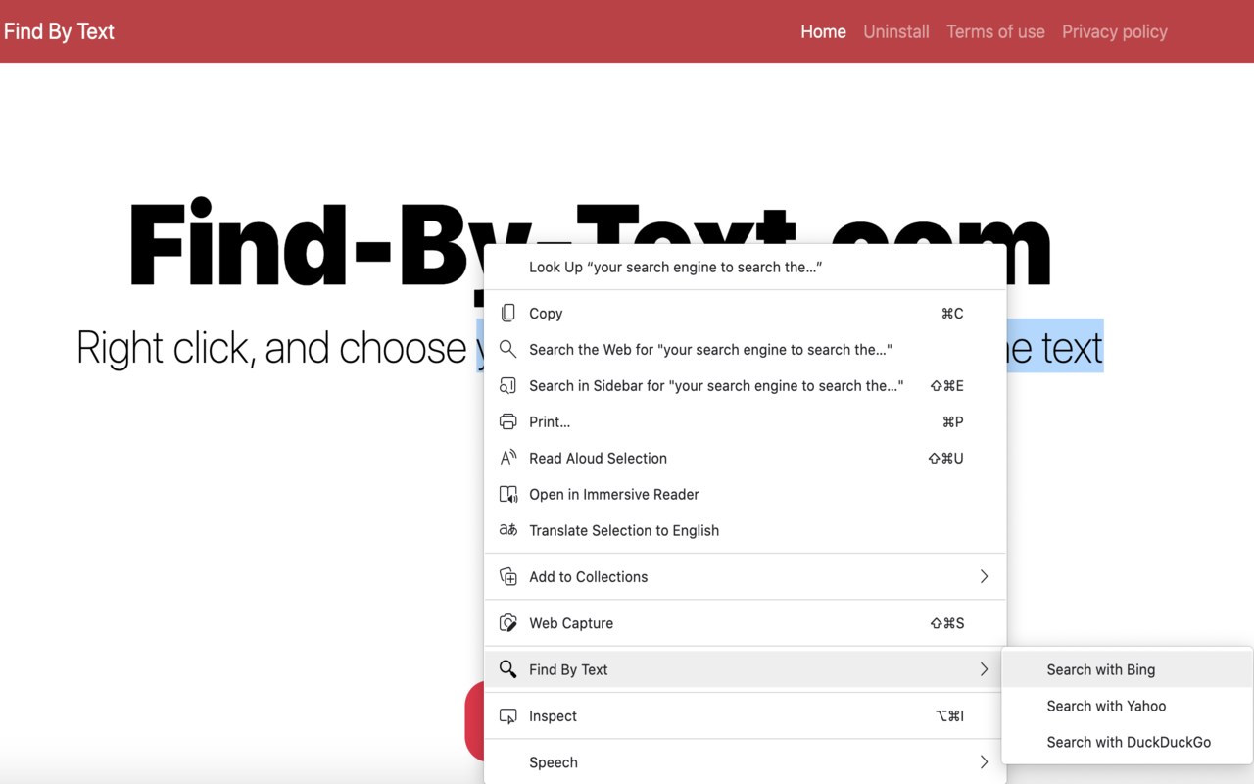Click the Add to Collections icon
The width and height of the screenshot is (1254, 784).
507,577
